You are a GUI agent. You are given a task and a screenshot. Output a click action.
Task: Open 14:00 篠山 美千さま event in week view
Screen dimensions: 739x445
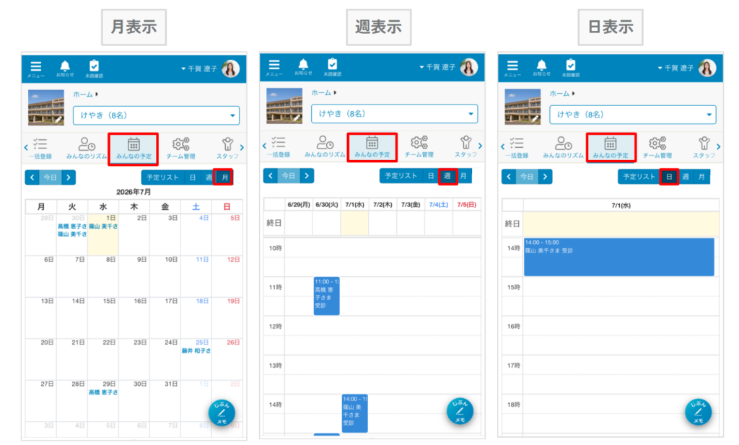(354, 413)
